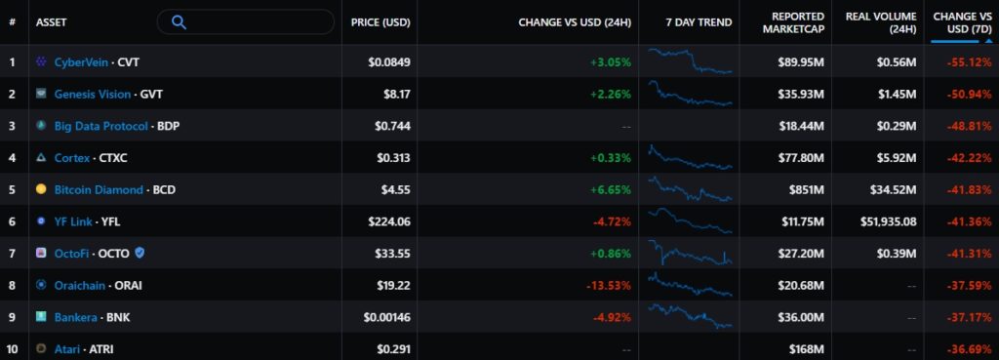Open the Oraichain asset link

click(80, 286)
